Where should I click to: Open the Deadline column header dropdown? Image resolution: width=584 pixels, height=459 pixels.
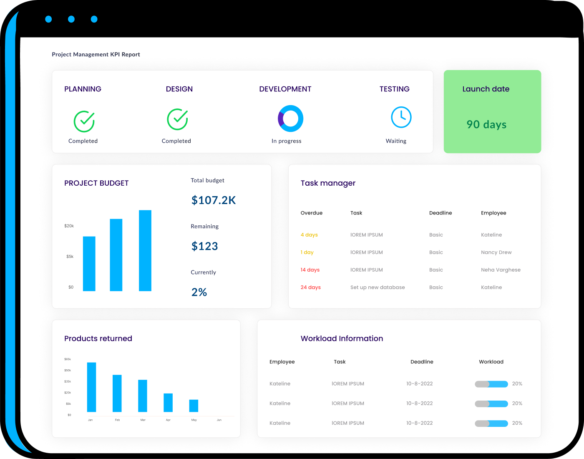point(441,213)
